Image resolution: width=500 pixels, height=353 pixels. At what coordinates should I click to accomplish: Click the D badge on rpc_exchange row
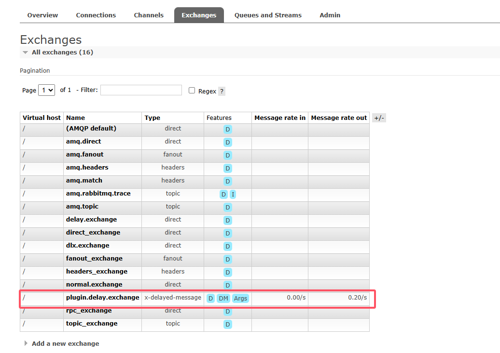pos(228,312)
